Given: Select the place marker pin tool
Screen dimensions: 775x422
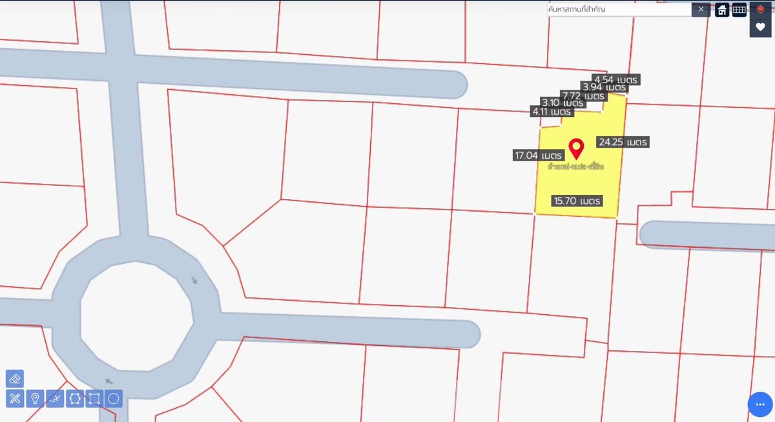Looking at the screenshot, I should point(35,399).
